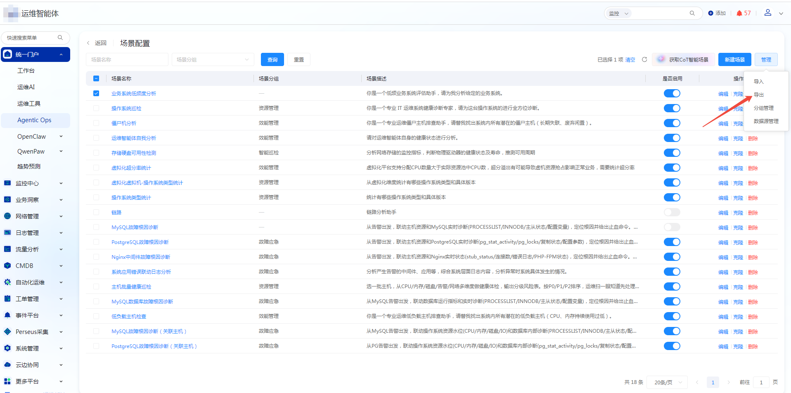Screen dimensions: 791x393
Task: Disable the 业务系统低频度分析 enable switch
Action: click(x=672, y=93)
